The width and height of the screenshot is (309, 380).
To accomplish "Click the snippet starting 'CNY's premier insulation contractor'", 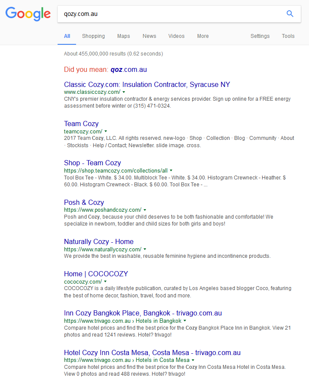I will pyautogui.click(x=177, y=102).
